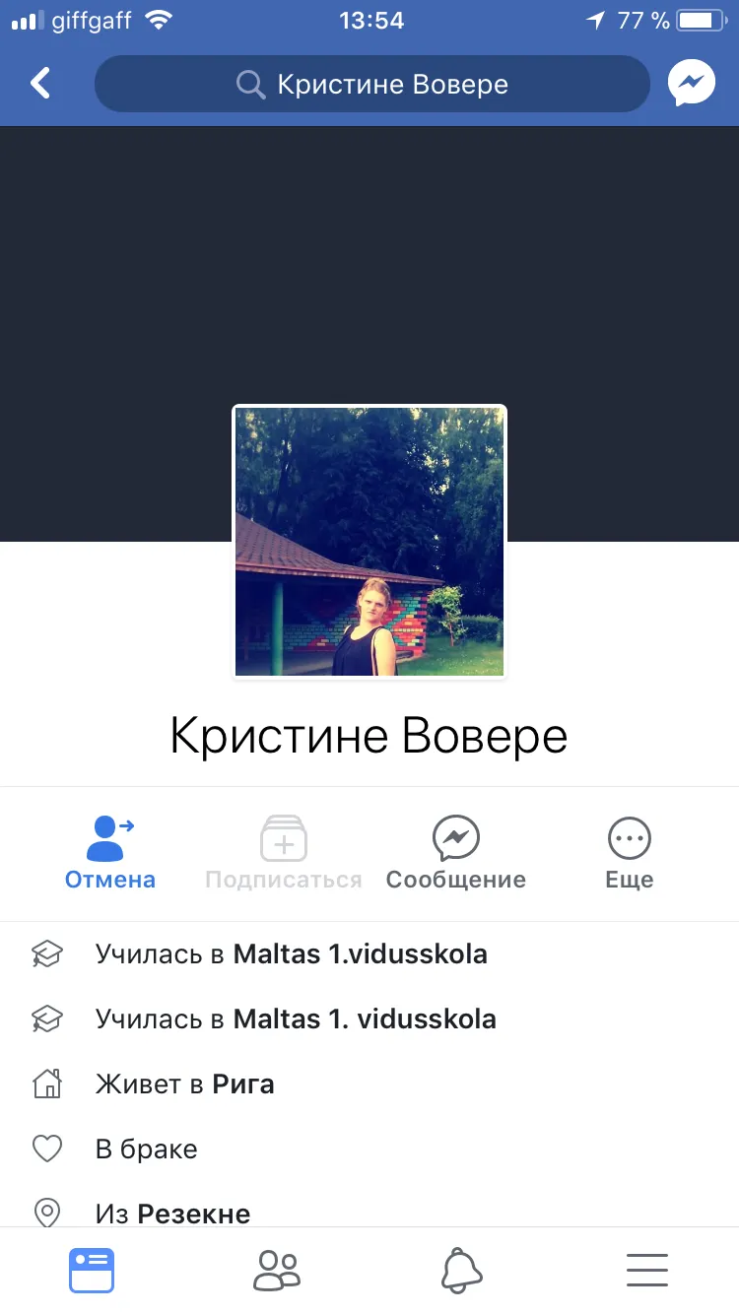
Task: Open the Резекне hometown link
Action: click(x=194, y=1214)
